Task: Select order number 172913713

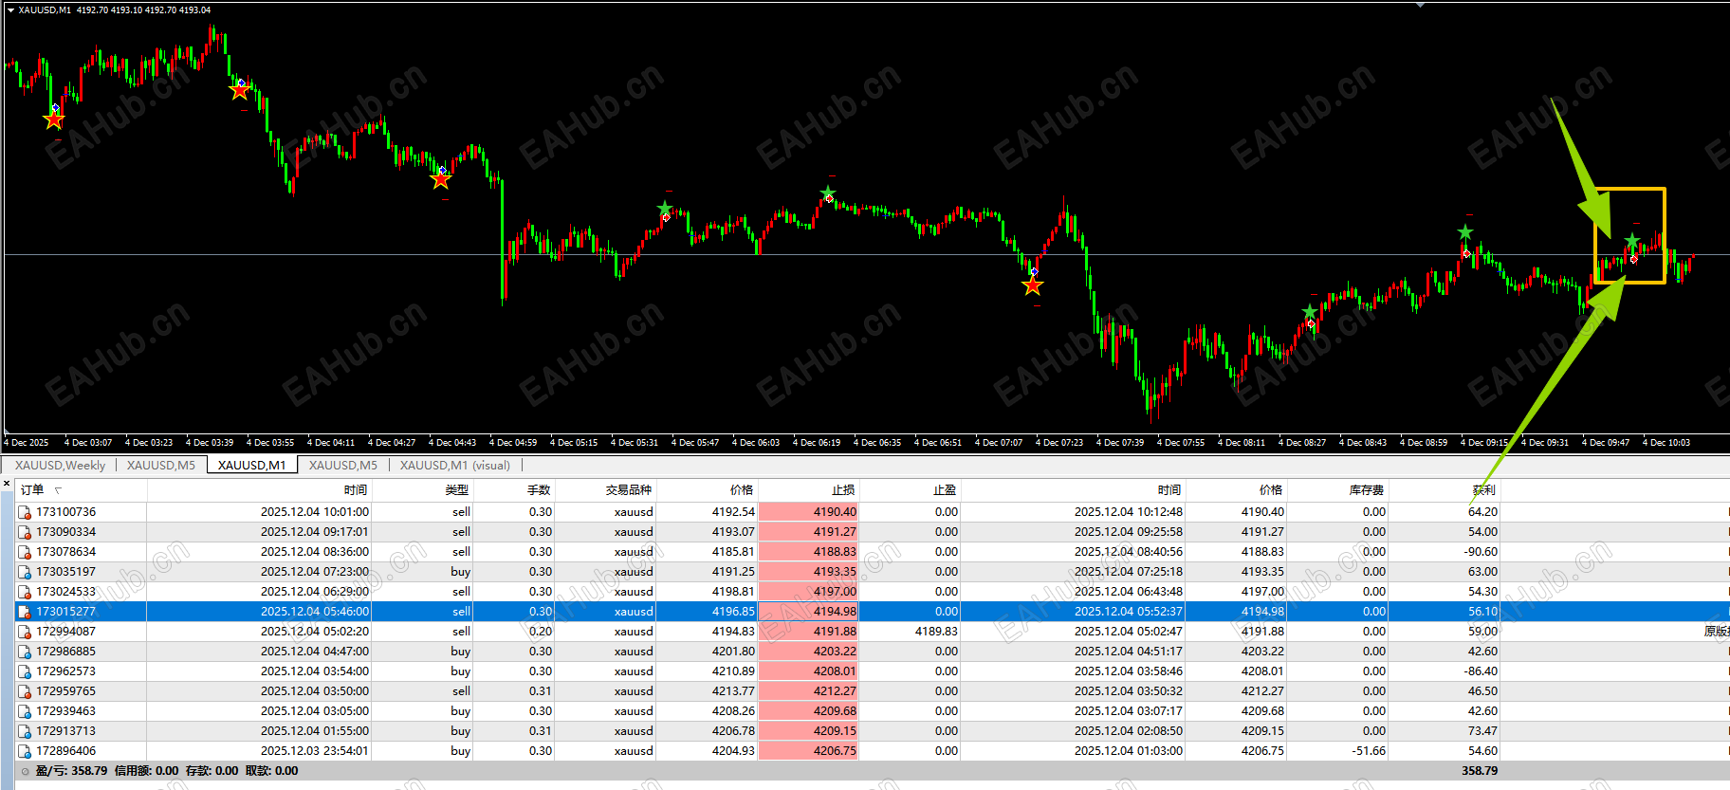Action: (x=66, y=731)
